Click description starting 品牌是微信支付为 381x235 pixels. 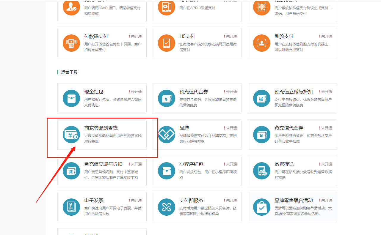pyautogui.click(x=208, y=138)
